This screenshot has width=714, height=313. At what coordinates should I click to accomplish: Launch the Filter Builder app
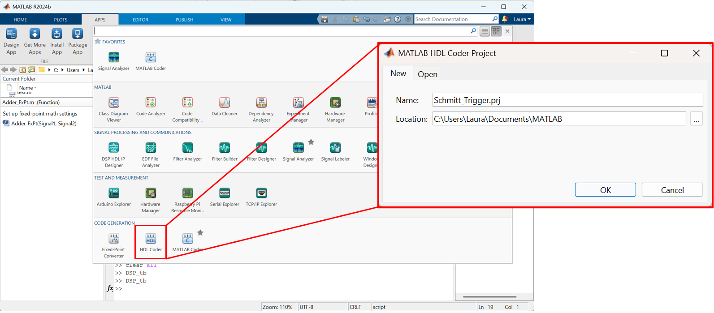point(225,152)
